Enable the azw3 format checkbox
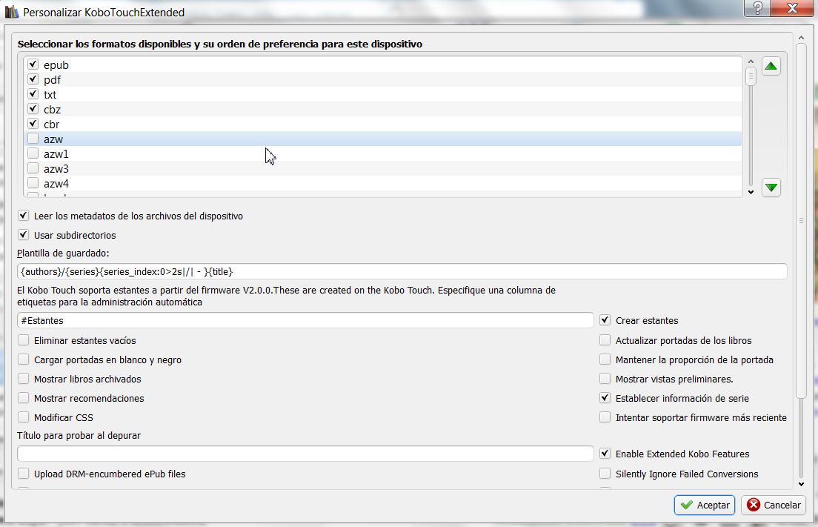 [33, 168]
